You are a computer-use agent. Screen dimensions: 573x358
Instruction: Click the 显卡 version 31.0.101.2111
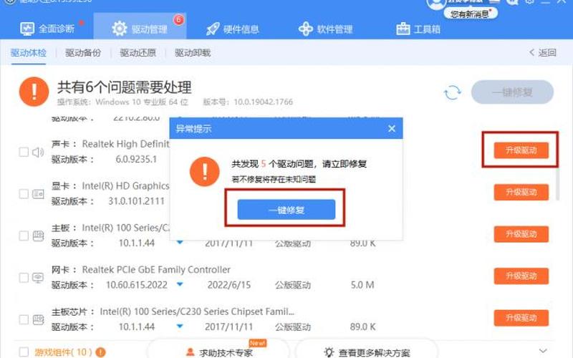coord(136,201)
